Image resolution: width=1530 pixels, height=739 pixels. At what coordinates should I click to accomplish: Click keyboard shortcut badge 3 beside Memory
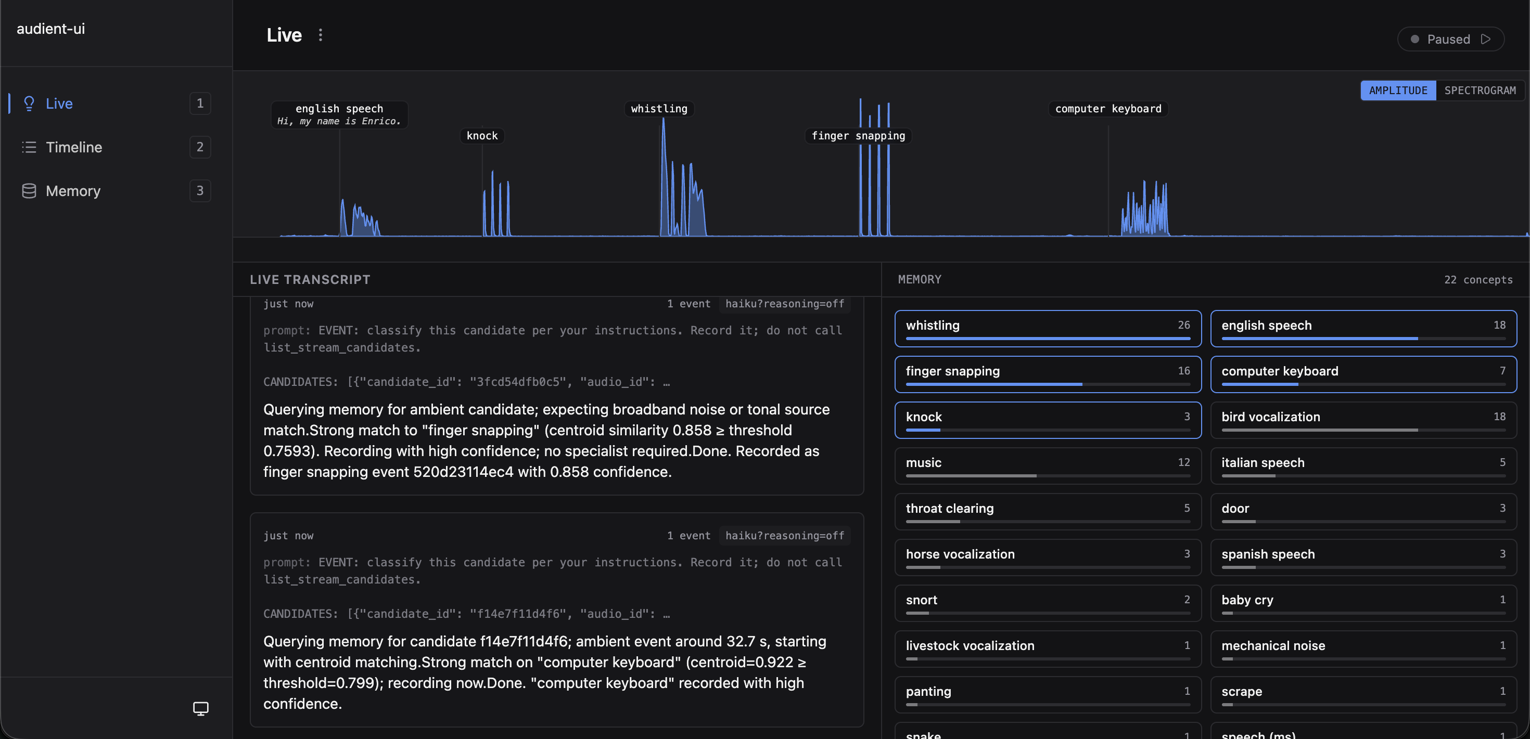click(200, 190)
